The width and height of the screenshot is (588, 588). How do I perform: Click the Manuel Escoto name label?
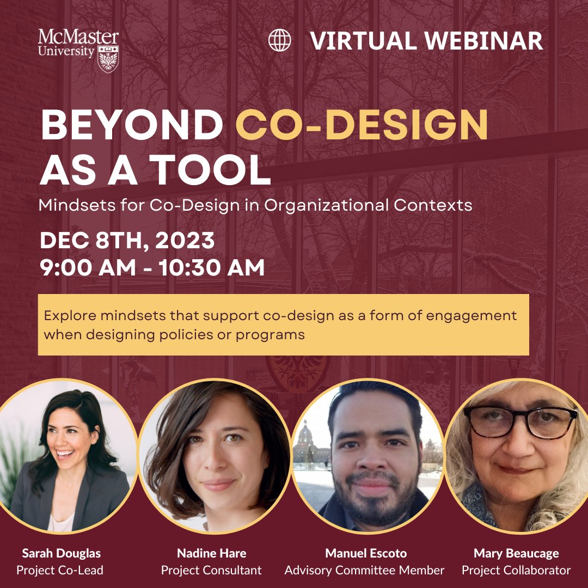pyautogui.click(x=366, y=554)
